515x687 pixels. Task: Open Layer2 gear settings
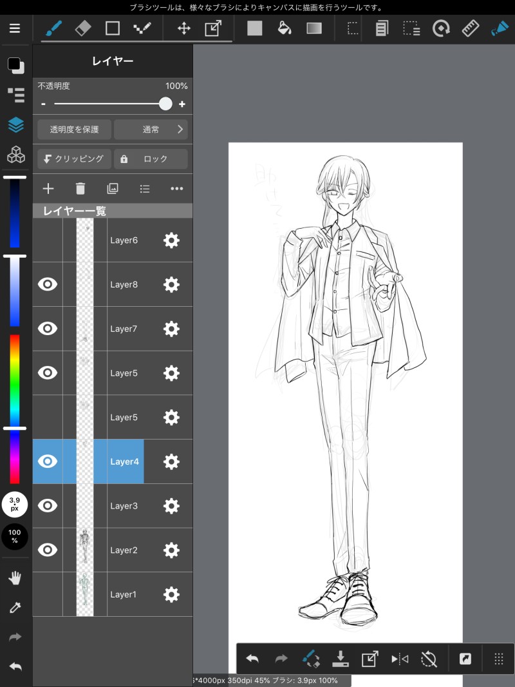pyautogui.click(x=171, y=550)
